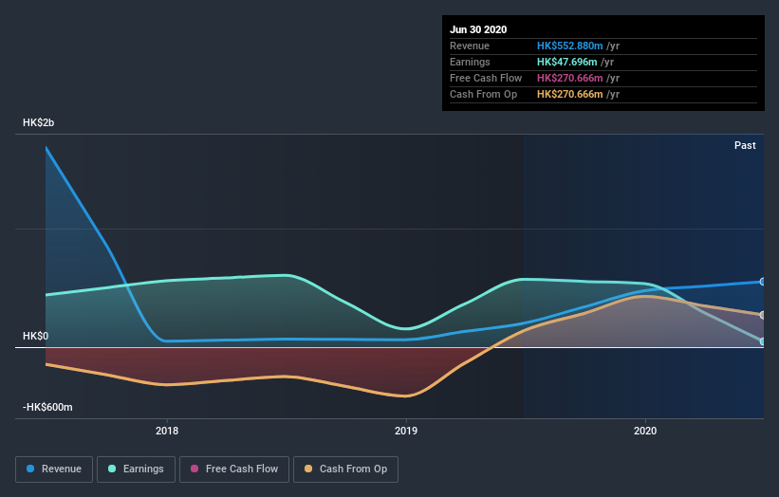
Task: Click the Earnings row label in tooltip
Action: tap(470, 62)
